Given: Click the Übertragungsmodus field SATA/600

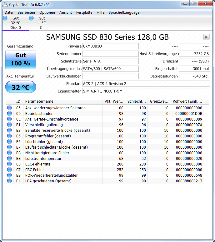Looking at the screenshot, I should coord(111,69).
